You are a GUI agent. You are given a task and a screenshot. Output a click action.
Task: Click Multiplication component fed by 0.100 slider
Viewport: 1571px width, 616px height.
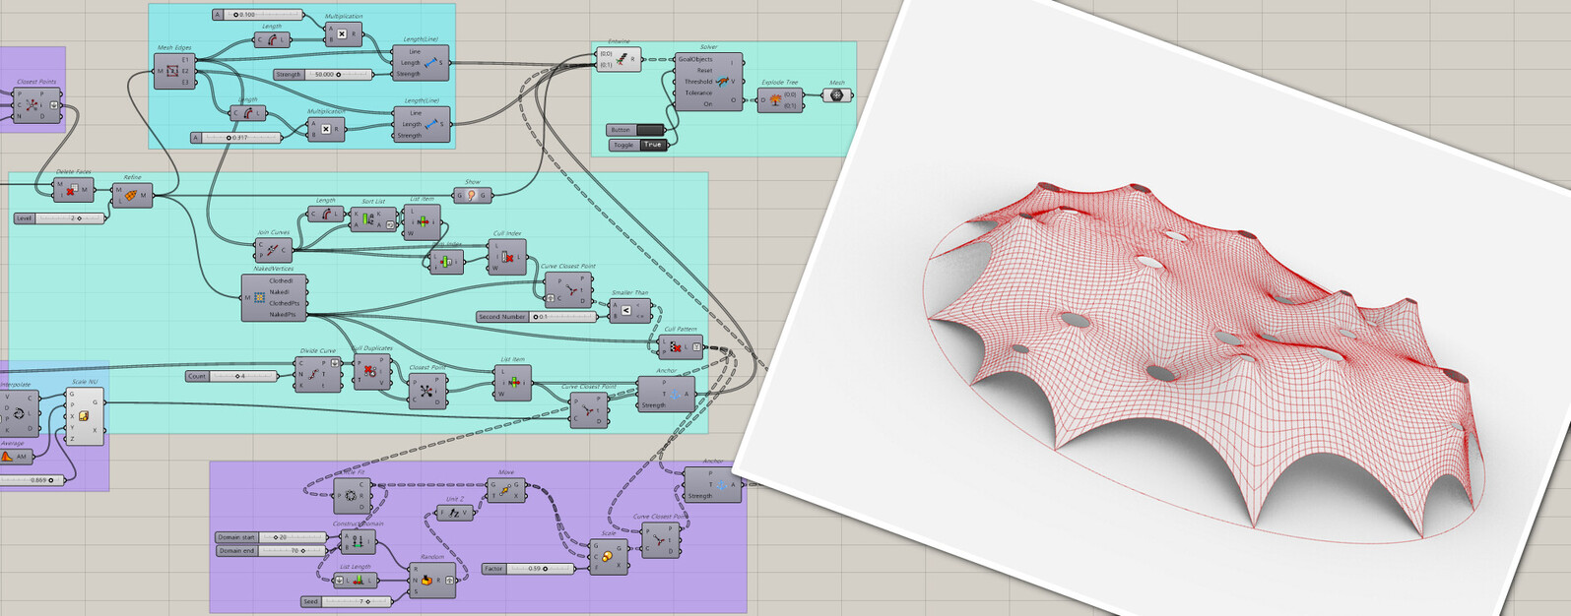point(343,33)
